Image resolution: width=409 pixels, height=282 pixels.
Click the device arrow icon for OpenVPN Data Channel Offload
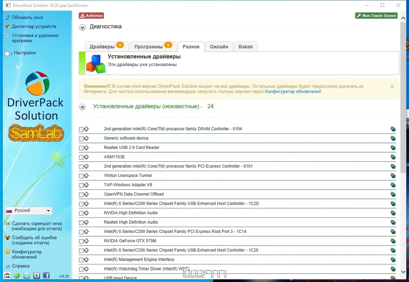coord(86,194)
